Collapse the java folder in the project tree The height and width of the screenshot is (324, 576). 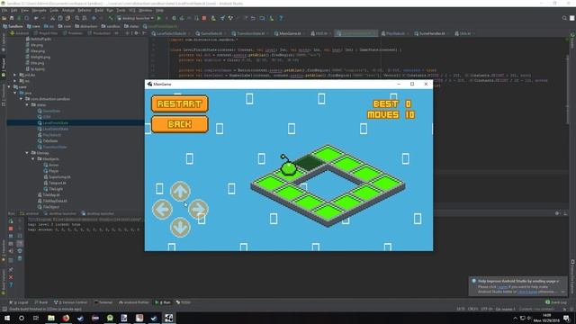[15, 93]
